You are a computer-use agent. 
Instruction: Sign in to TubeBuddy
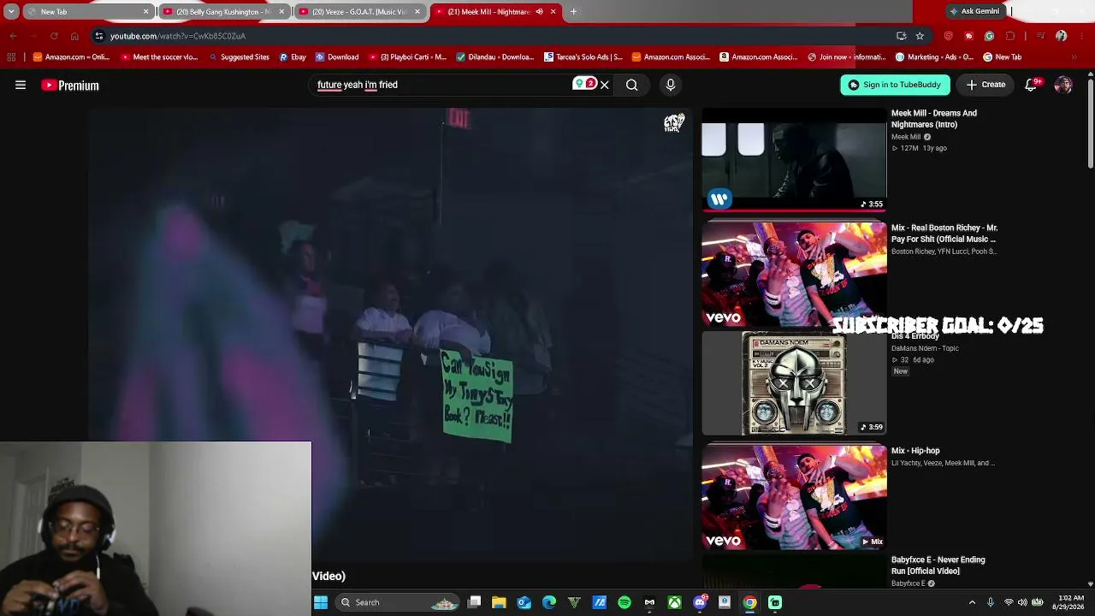tap(895, 85)
